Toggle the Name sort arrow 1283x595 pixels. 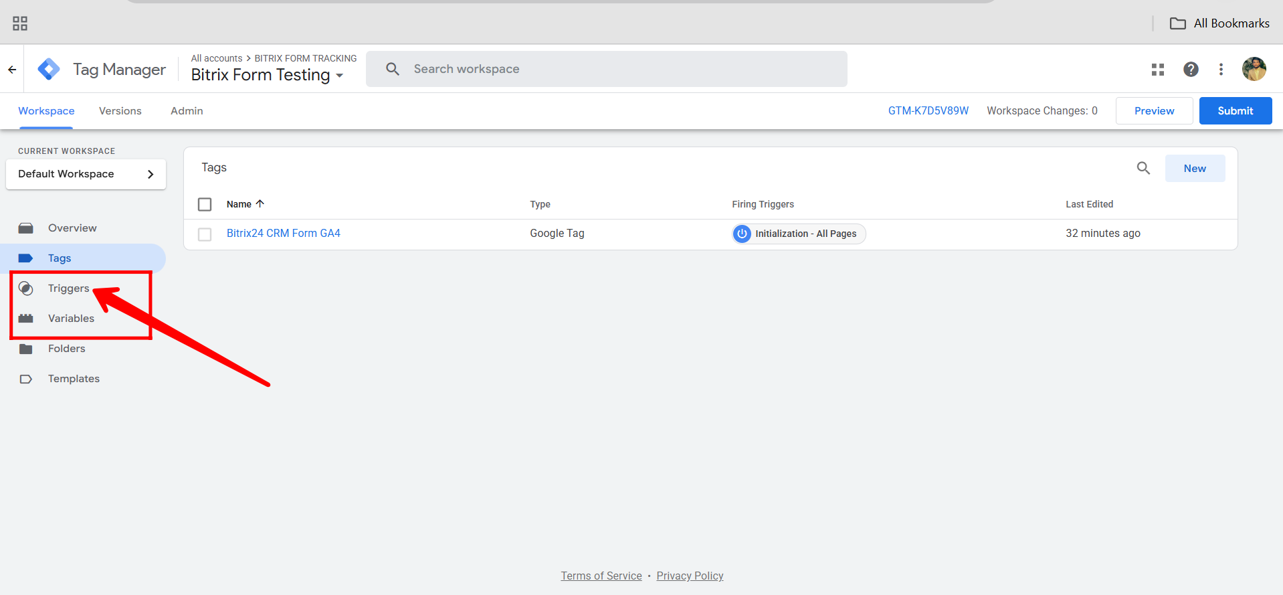point(260,203)
